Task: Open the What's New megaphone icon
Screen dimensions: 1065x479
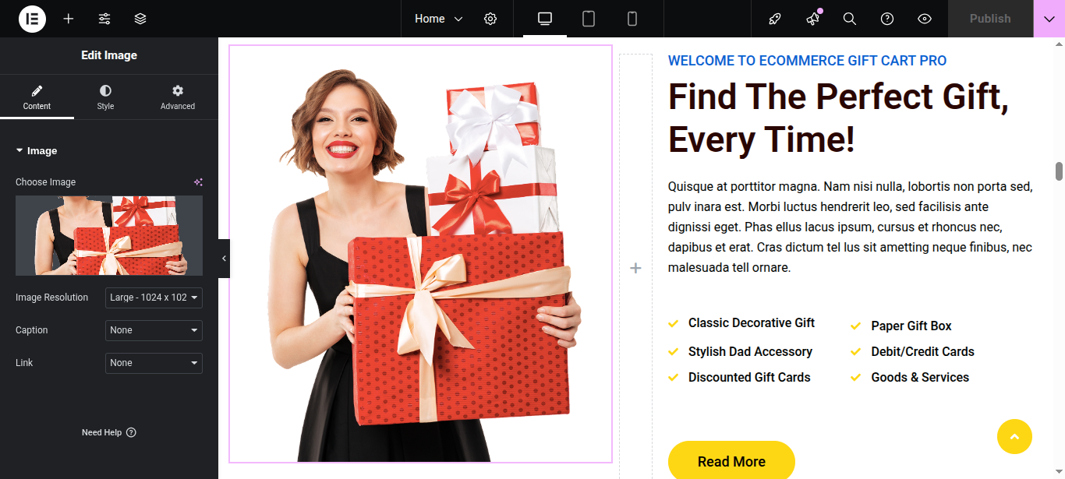Action: 812,19
